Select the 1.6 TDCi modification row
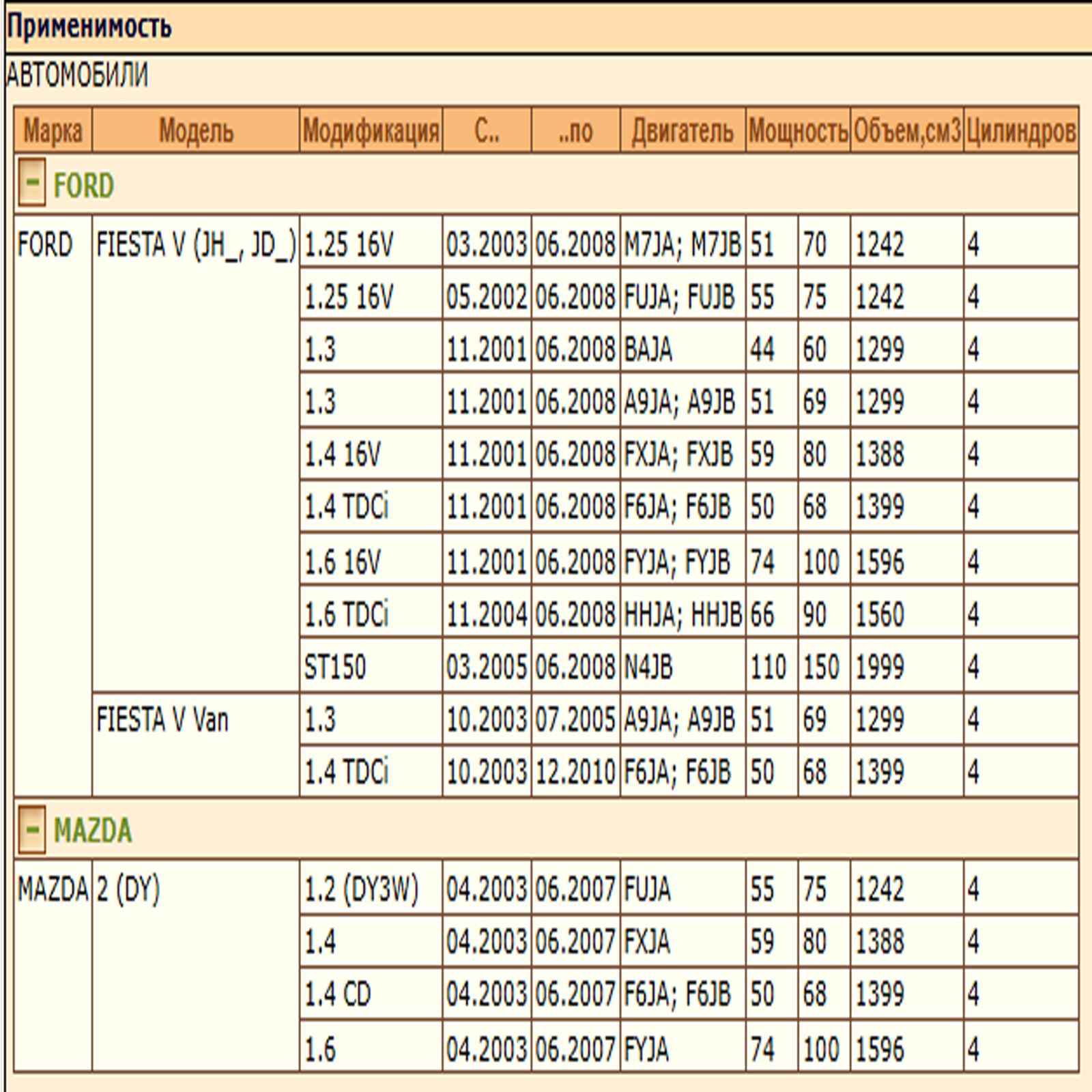This screenshot has height=1092, width=1092. 689,613
